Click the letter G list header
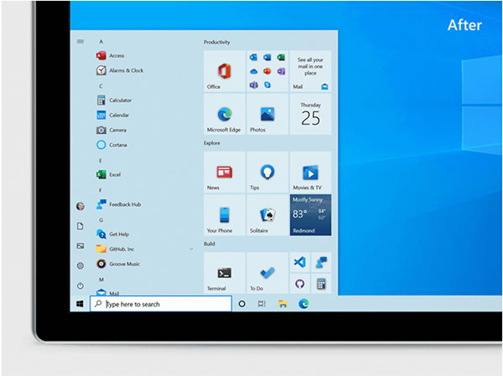503x376 pixels. tap(101, 220)
